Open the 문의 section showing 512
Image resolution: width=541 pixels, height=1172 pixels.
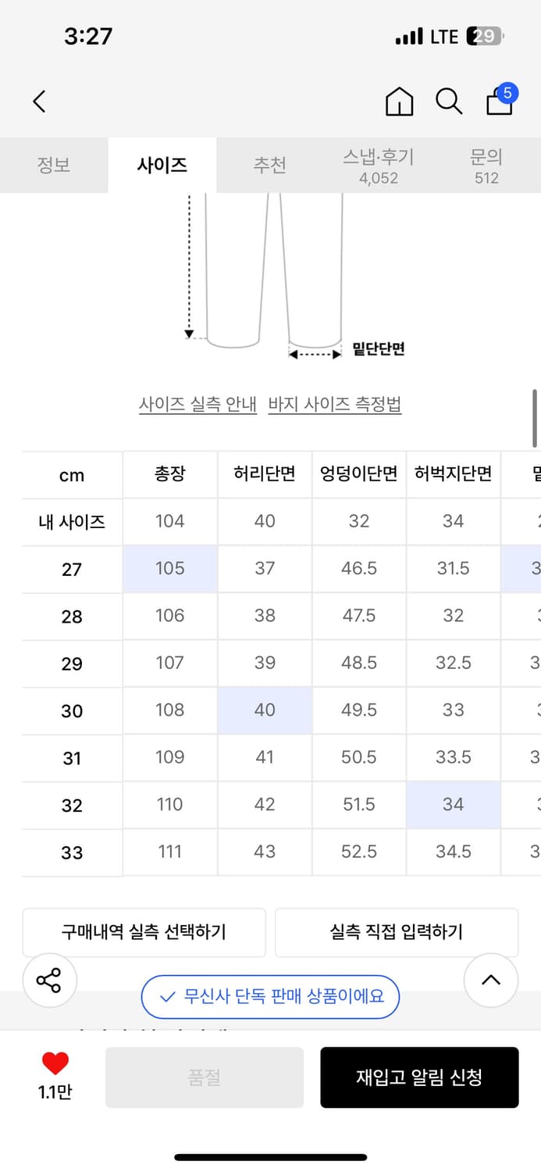point(486,166)
